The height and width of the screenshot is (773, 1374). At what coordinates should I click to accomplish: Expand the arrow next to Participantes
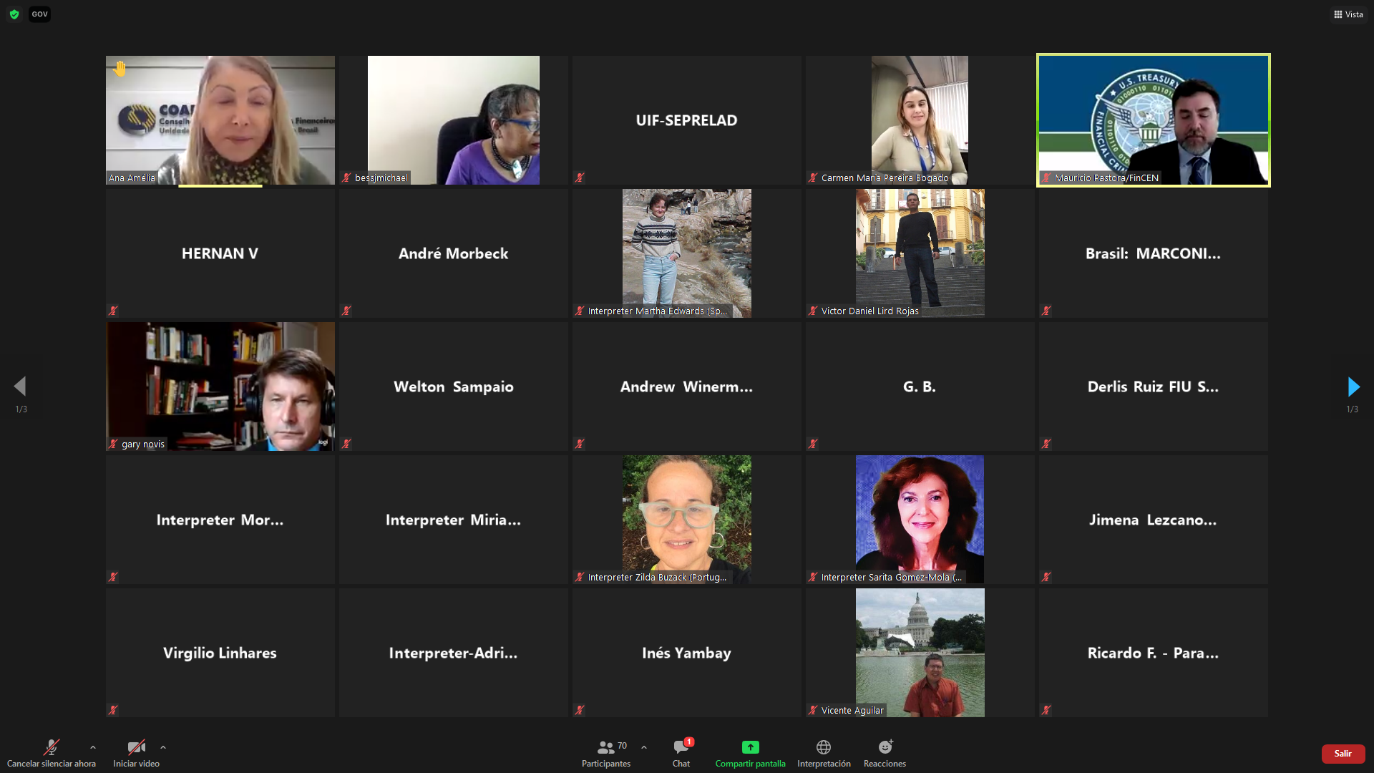tap(644, 747)
